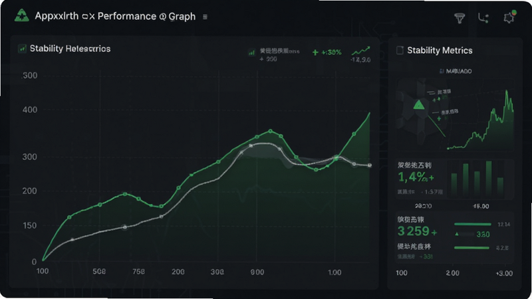532x299 pixels.
Task: Click the green trend line arrow icon
Action: point(360,51)
